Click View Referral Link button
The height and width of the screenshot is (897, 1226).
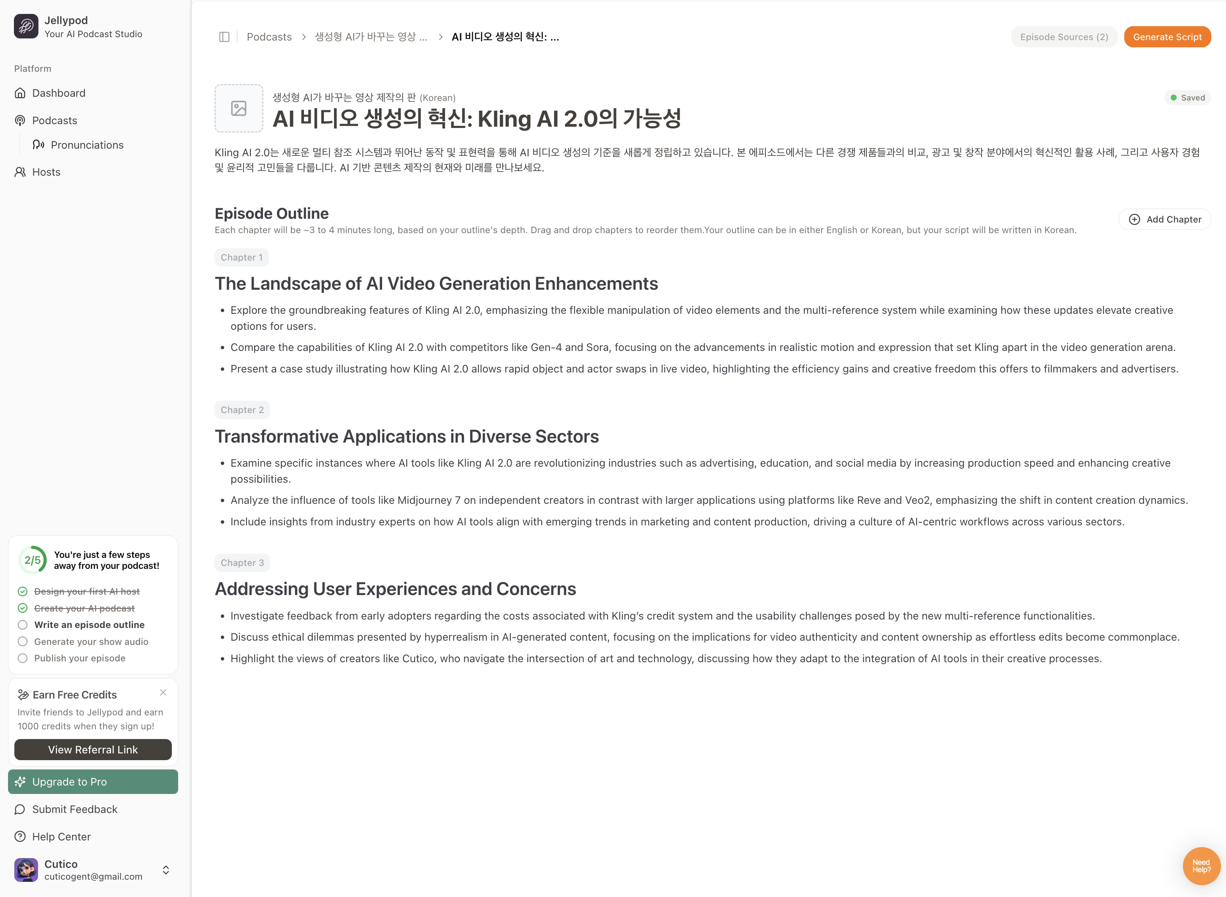93,749
